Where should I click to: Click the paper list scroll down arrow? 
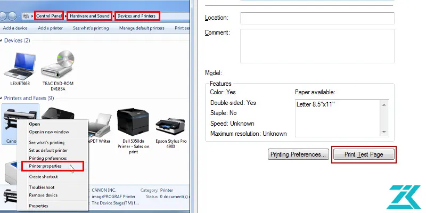point(384,132)
